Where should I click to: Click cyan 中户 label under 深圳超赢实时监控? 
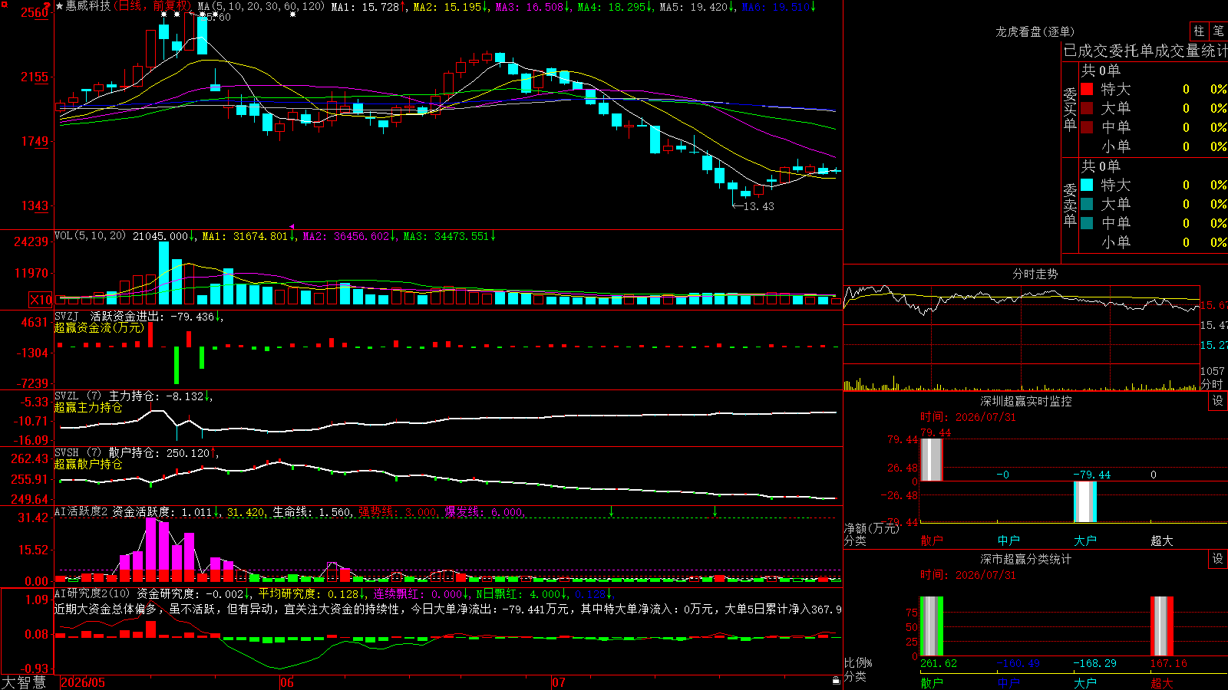tap(1008, 540)
